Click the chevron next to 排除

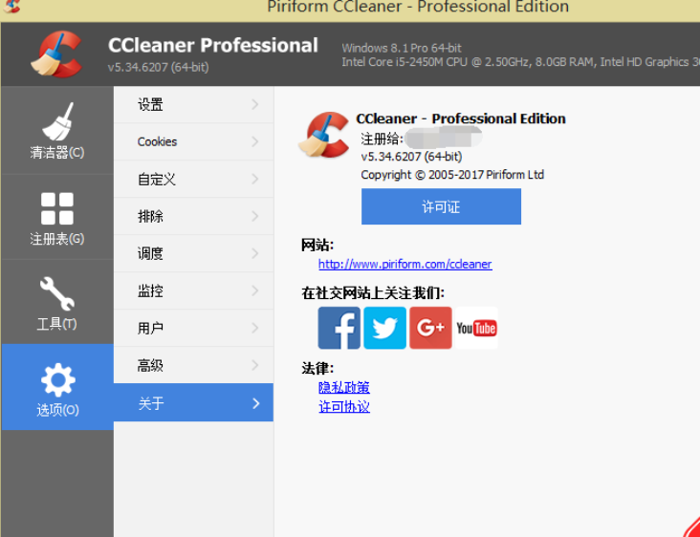pos(255,216)
